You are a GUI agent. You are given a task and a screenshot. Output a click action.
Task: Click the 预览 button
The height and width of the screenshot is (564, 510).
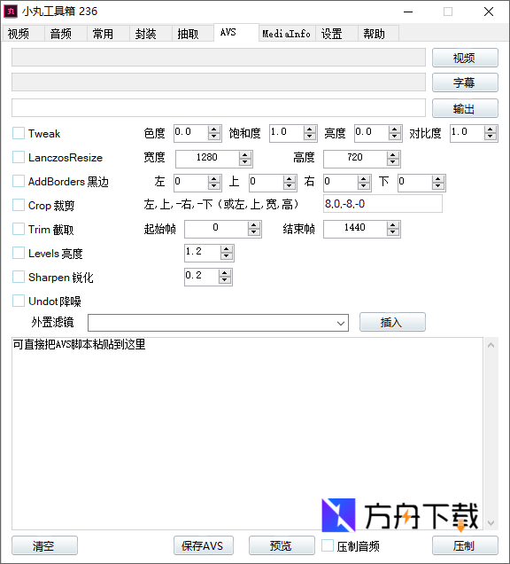pos(282,545)
